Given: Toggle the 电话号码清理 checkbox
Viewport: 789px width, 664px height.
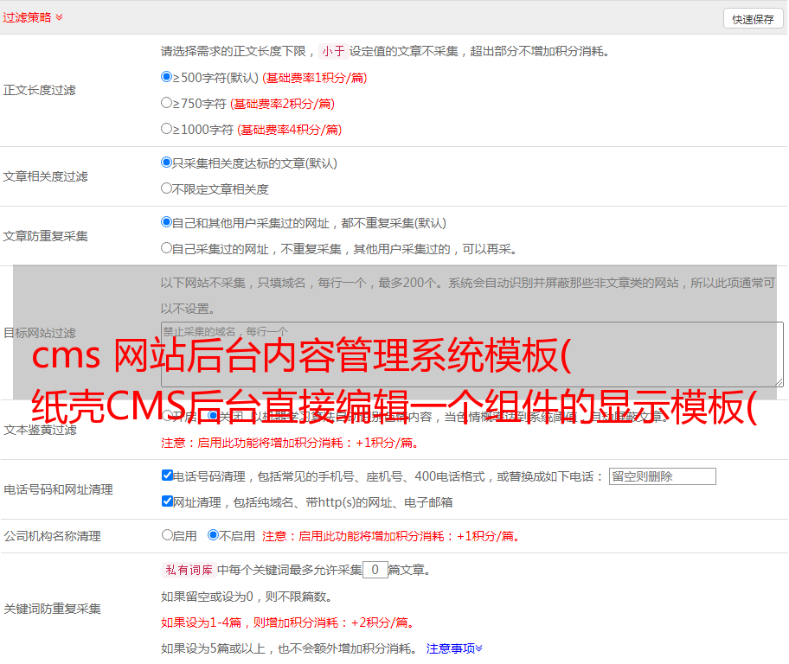Looking at the screenshot, I should [x=168, y=476].
